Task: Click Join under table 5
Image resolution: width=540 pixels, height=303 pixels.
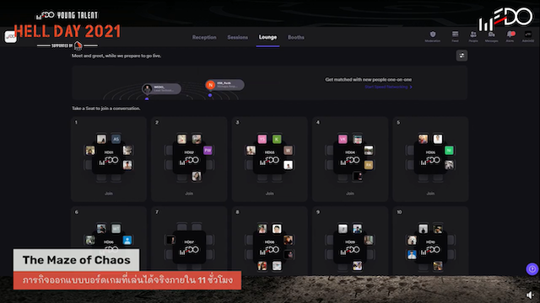Action: click(430, 194)
